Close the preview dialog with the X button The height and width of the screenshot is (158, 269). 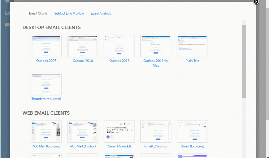click(256, 2)
